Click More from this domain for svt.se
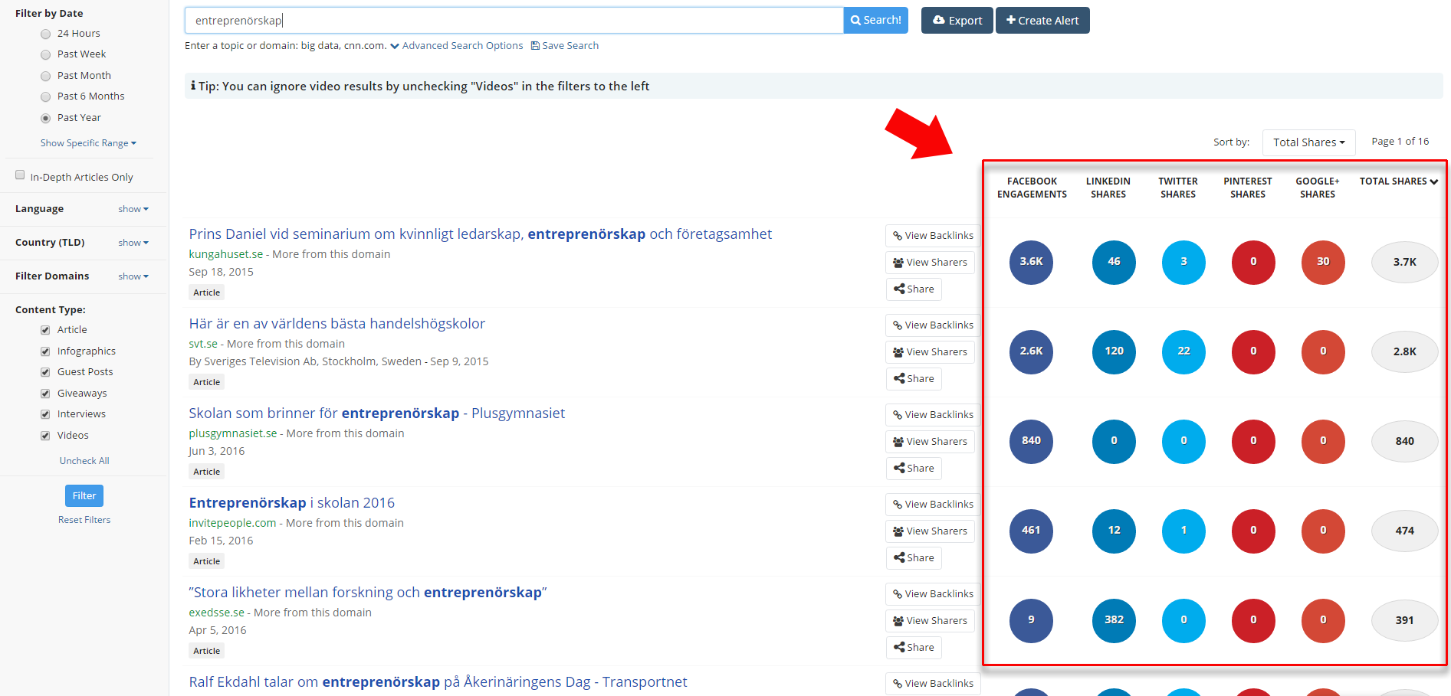This screenshot has height=696, width=1451. 286,344
